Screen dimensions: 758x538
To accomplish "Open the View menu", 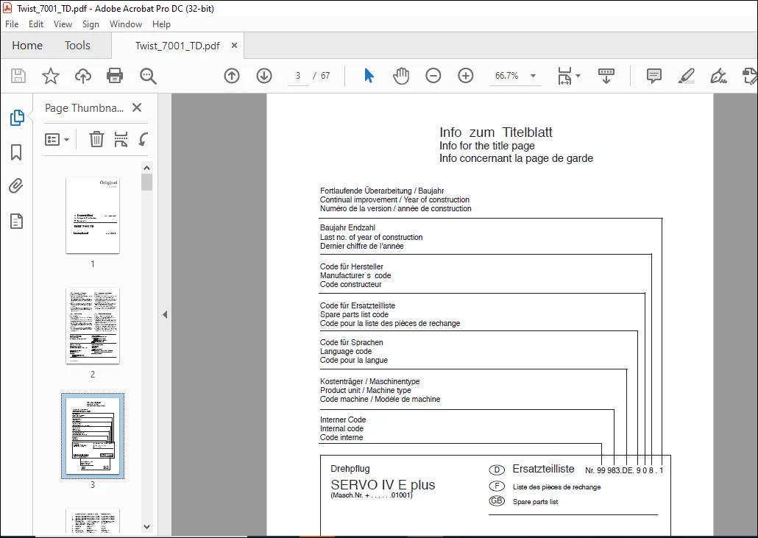I will 63,24.
